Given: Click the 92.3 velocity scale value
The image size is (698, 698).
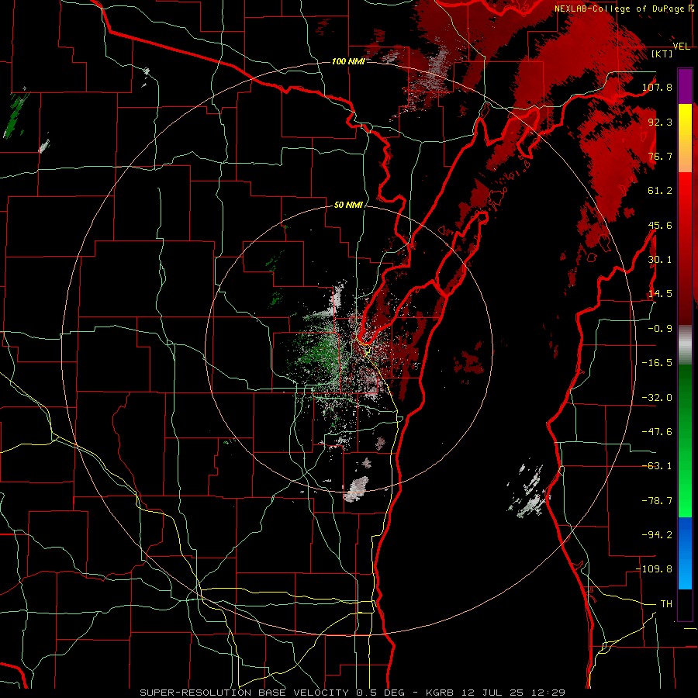Looking at the screenshot, I should (x=660, y=122).
